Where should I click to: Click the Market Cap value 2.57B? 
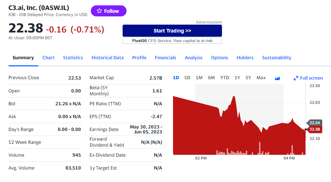(x=156, y=78)
